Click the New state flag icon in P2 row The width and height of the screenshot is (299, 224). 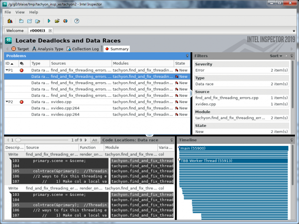[x=177, y=102]
